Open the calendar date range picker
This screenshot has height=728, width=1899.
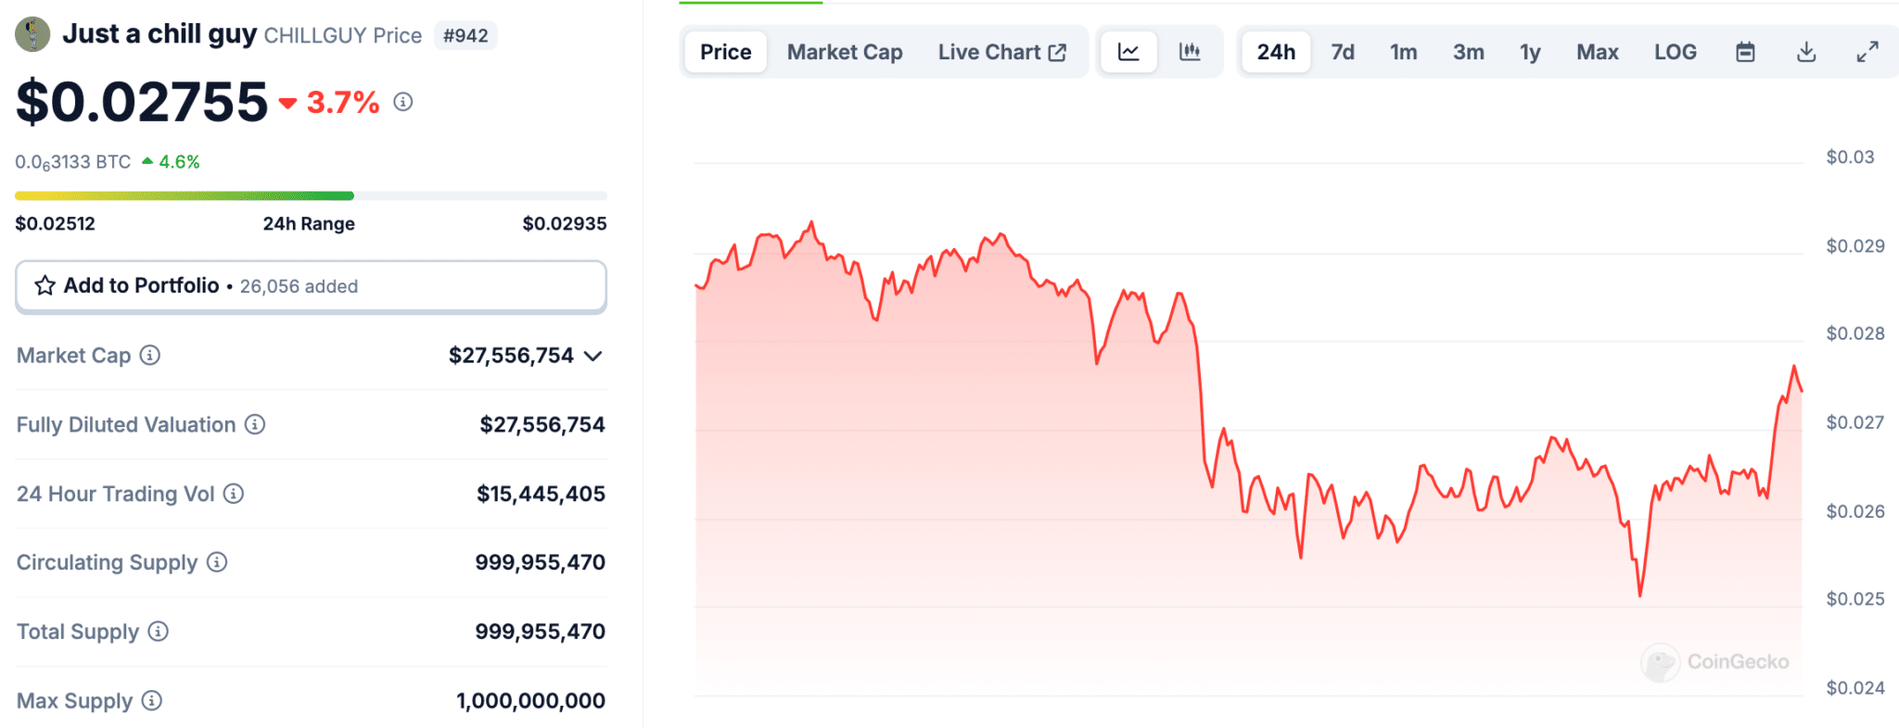[x=1745, y=52]
